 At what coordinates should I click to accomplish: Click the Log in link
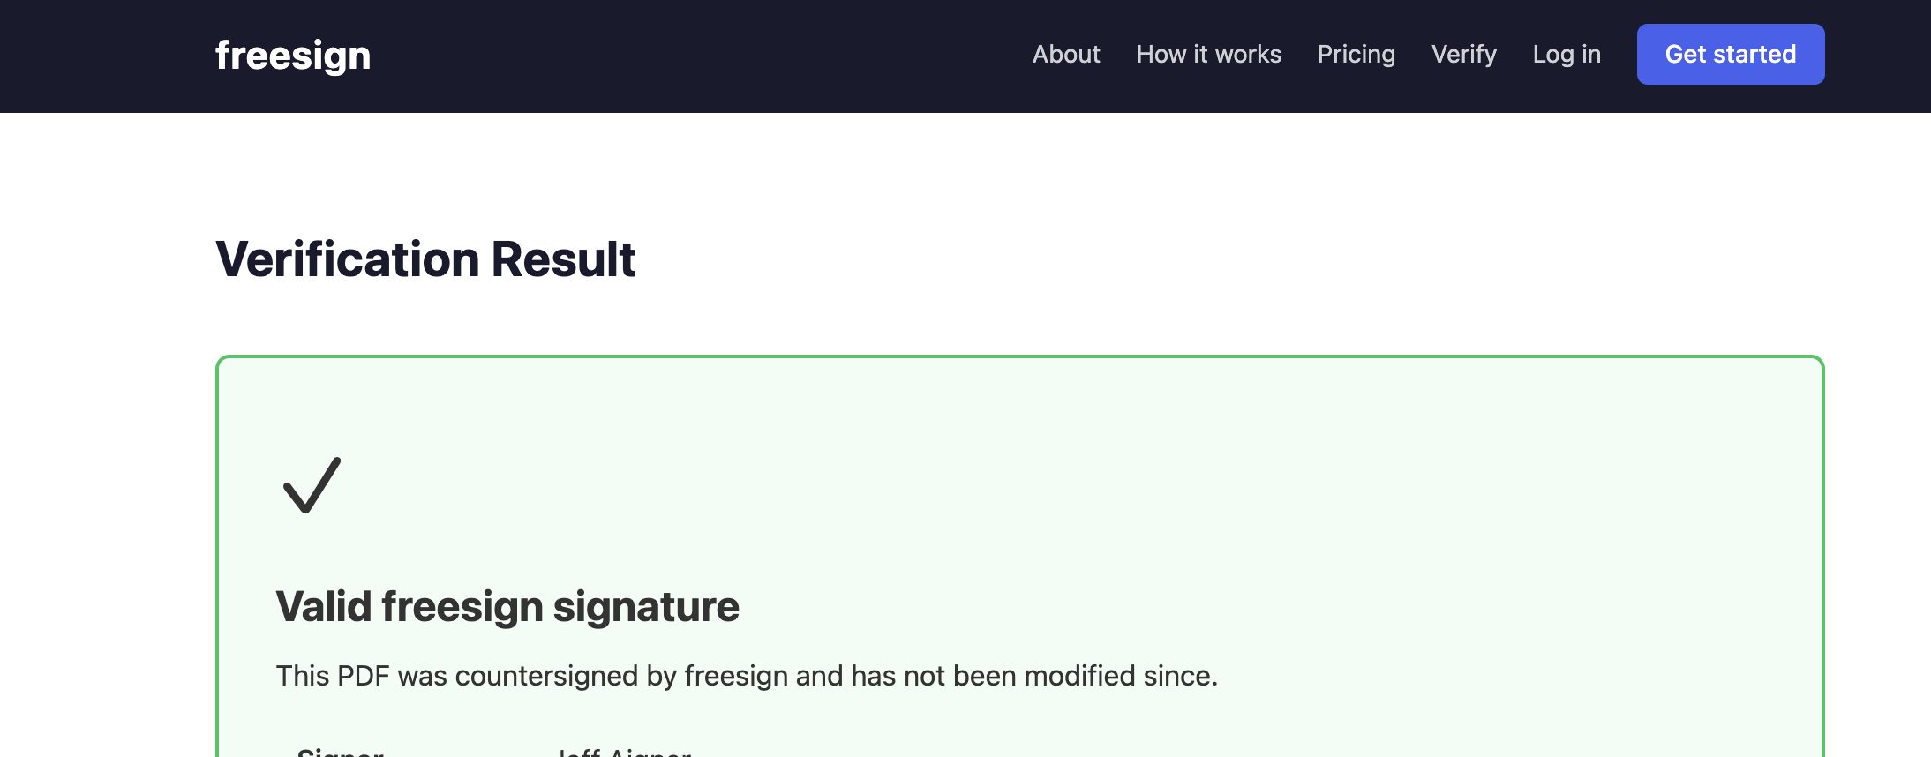1567,54
